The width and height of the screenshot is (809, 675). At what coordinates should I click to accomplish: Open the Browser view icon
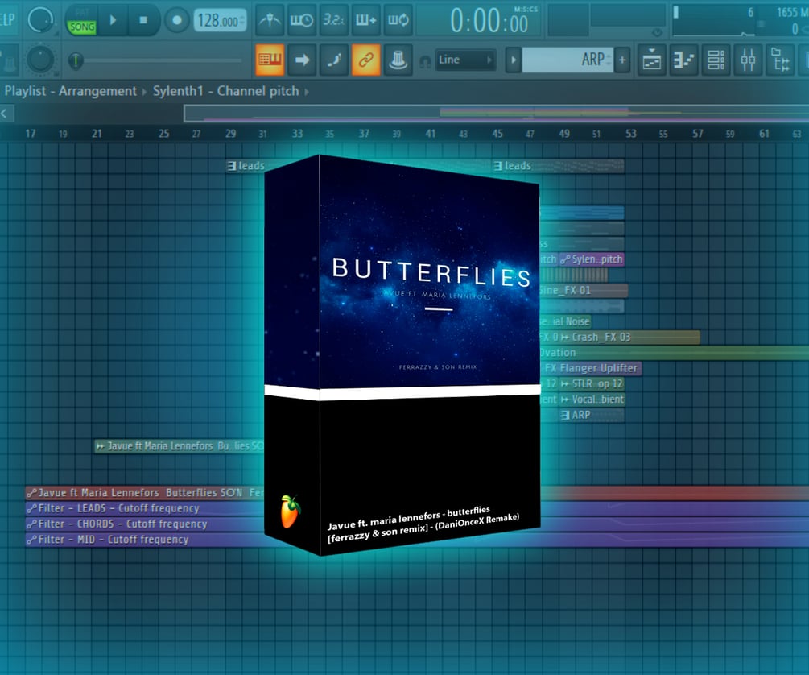click(779, 60)
